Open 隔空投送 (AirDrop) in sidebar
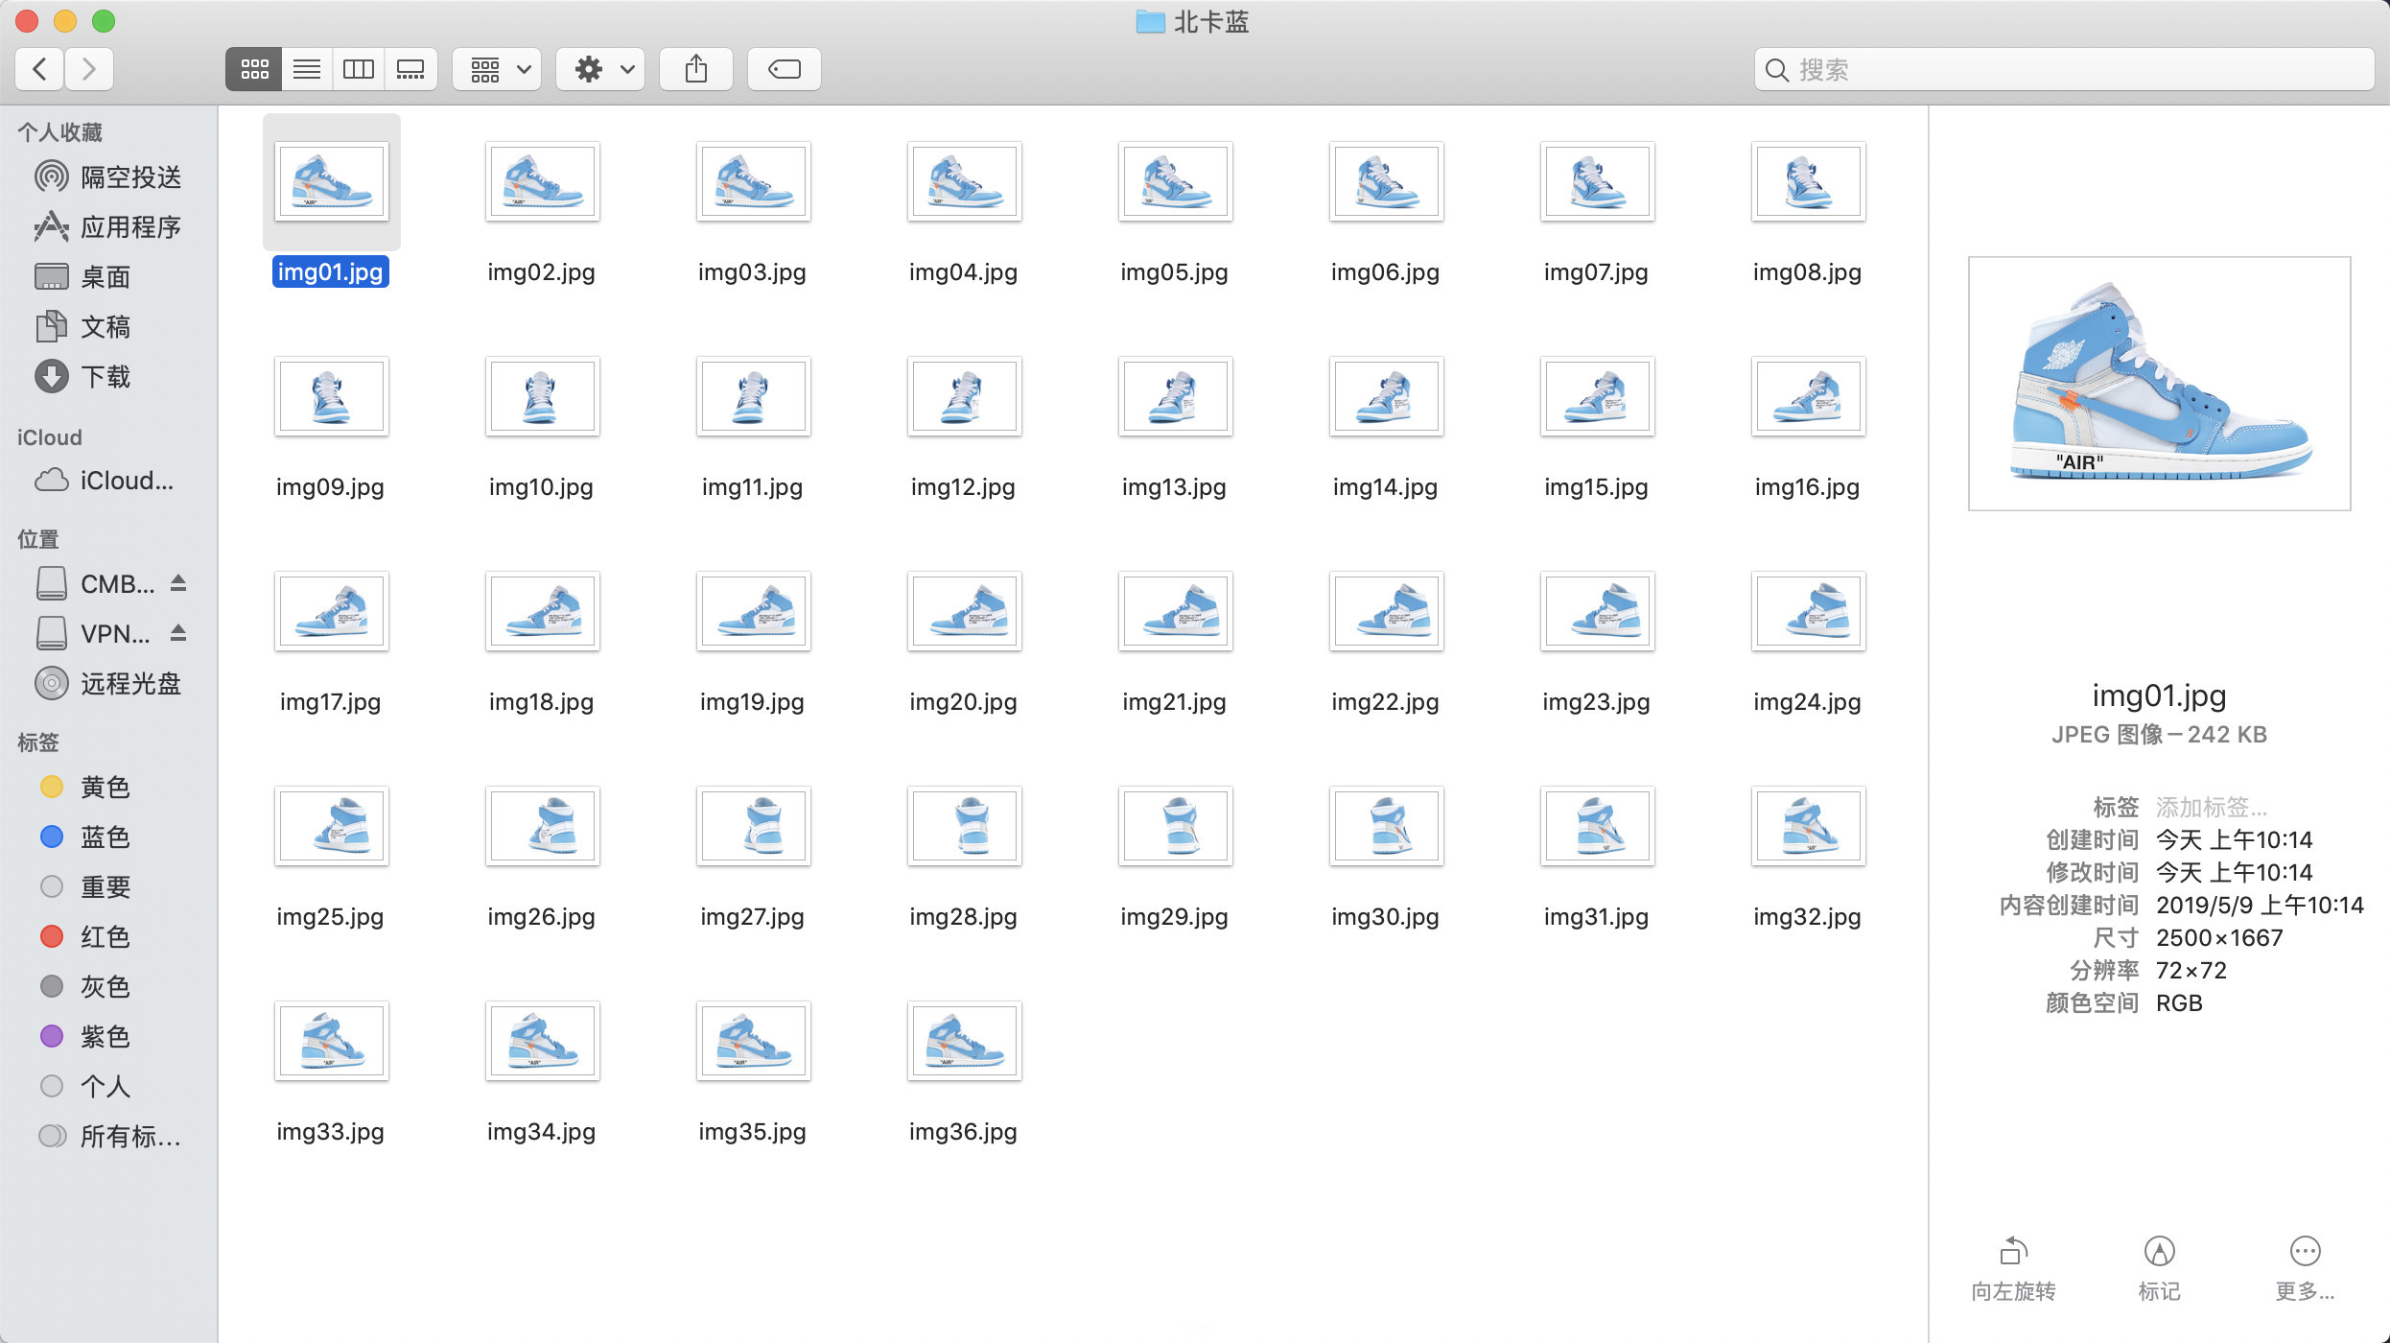The width and height of the screenshot is (2390, 1343). (108, 177)
